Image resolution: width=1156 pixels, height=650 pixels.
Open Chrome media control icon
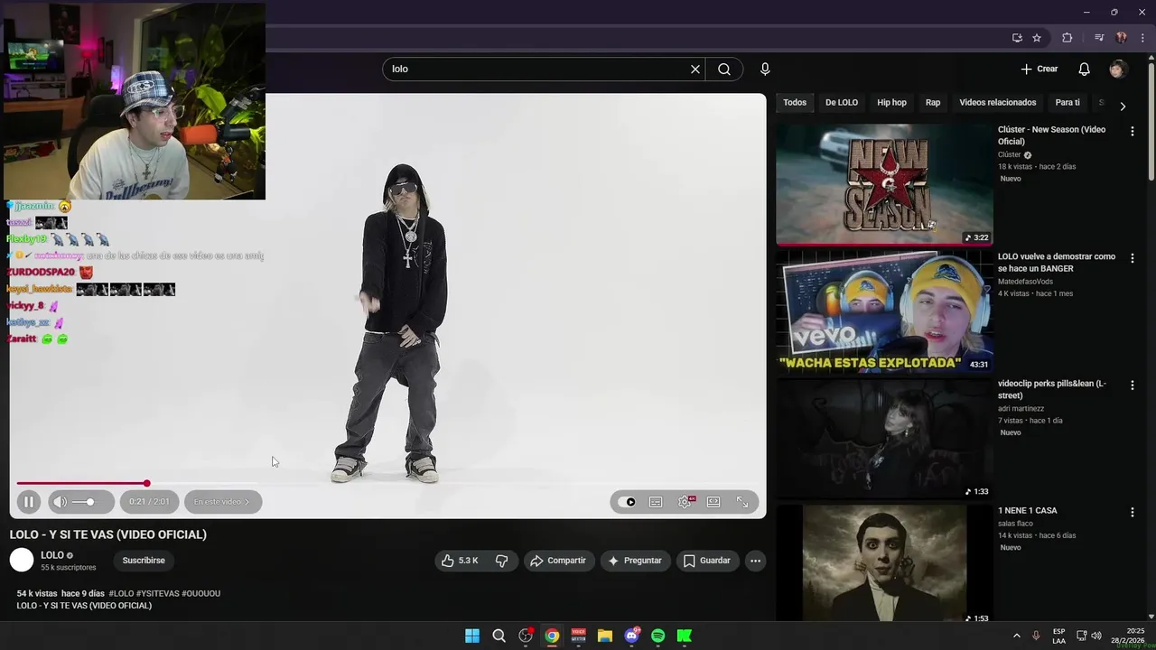pos(1099,38)
